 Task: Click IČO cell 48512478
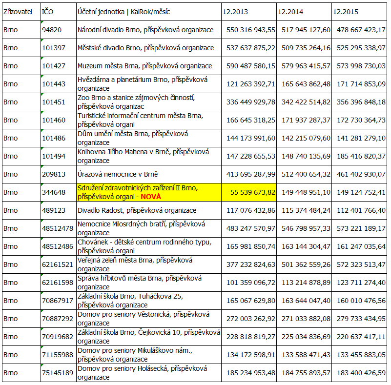click(59, 228)
